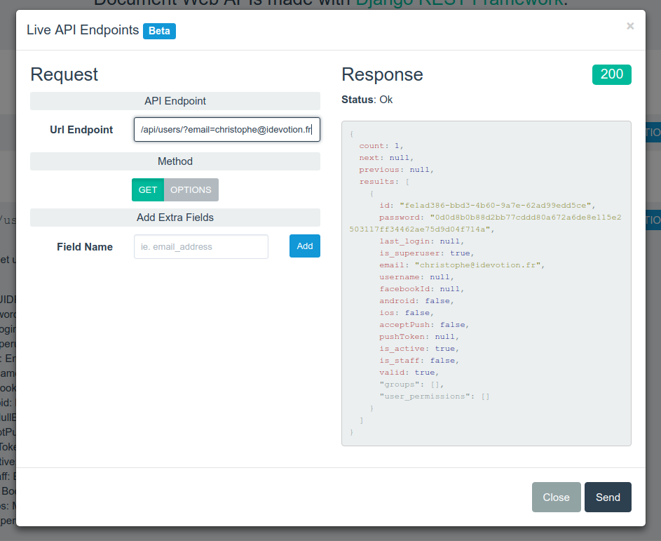The height and width of the screenshot is (541, 661).
Task: Select the OPTIONS method button
Action: 191,190
